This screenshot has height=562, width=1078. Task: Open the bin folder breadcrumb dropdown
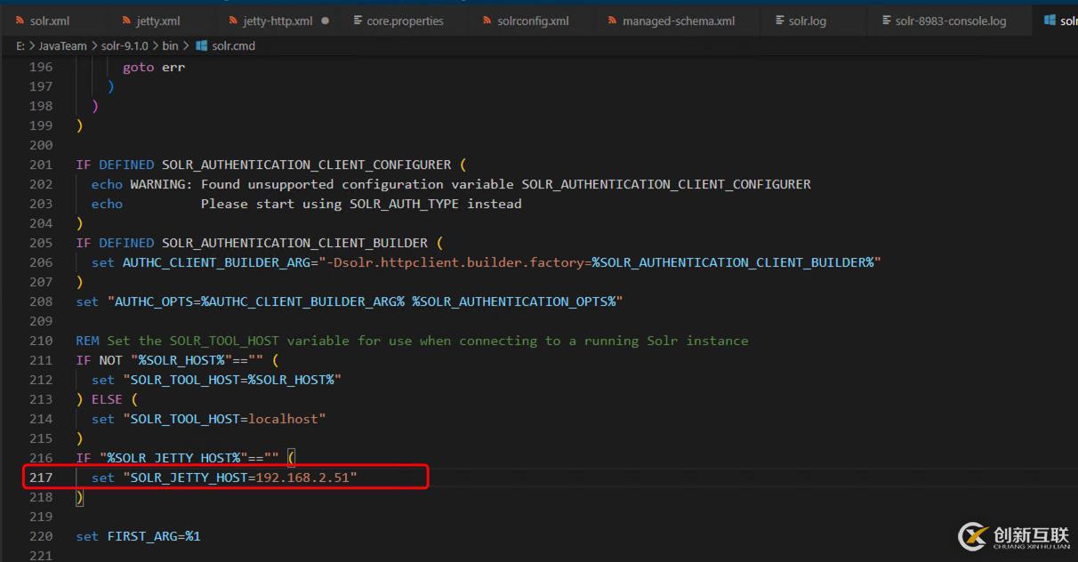coord(170,45)
